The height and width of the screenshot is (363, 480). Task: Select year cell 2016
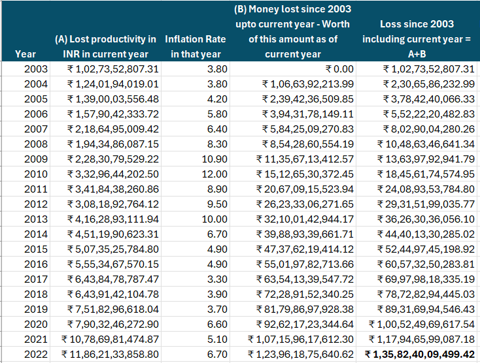pyautogui.click(x=26, y=264)
